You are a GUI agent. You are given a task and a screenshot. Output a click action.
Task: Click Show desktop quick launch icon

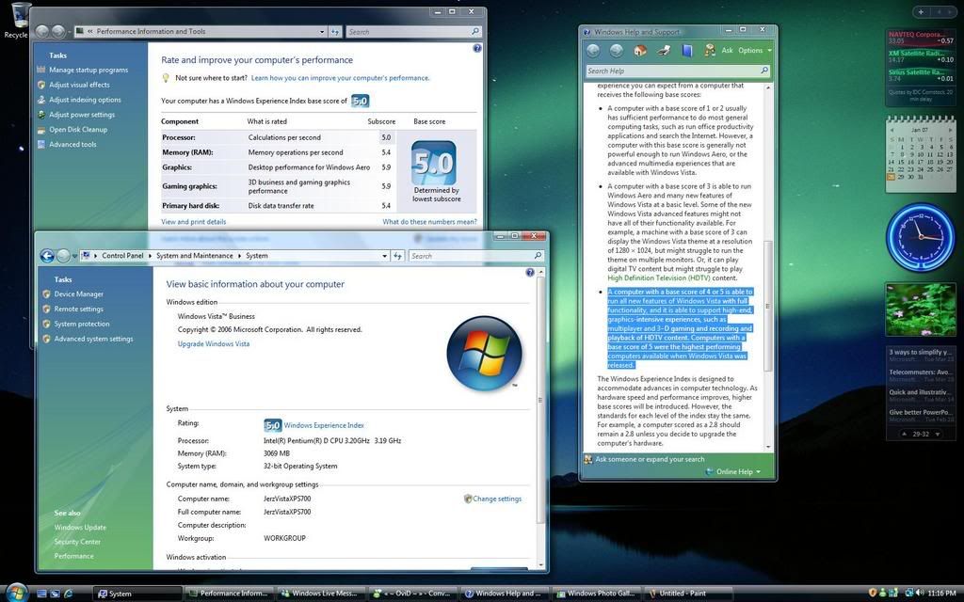point(41,594)
